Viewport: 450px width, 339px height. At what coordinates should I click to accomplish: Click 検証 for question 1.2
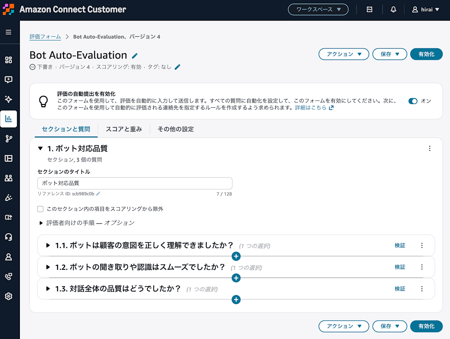400,267
